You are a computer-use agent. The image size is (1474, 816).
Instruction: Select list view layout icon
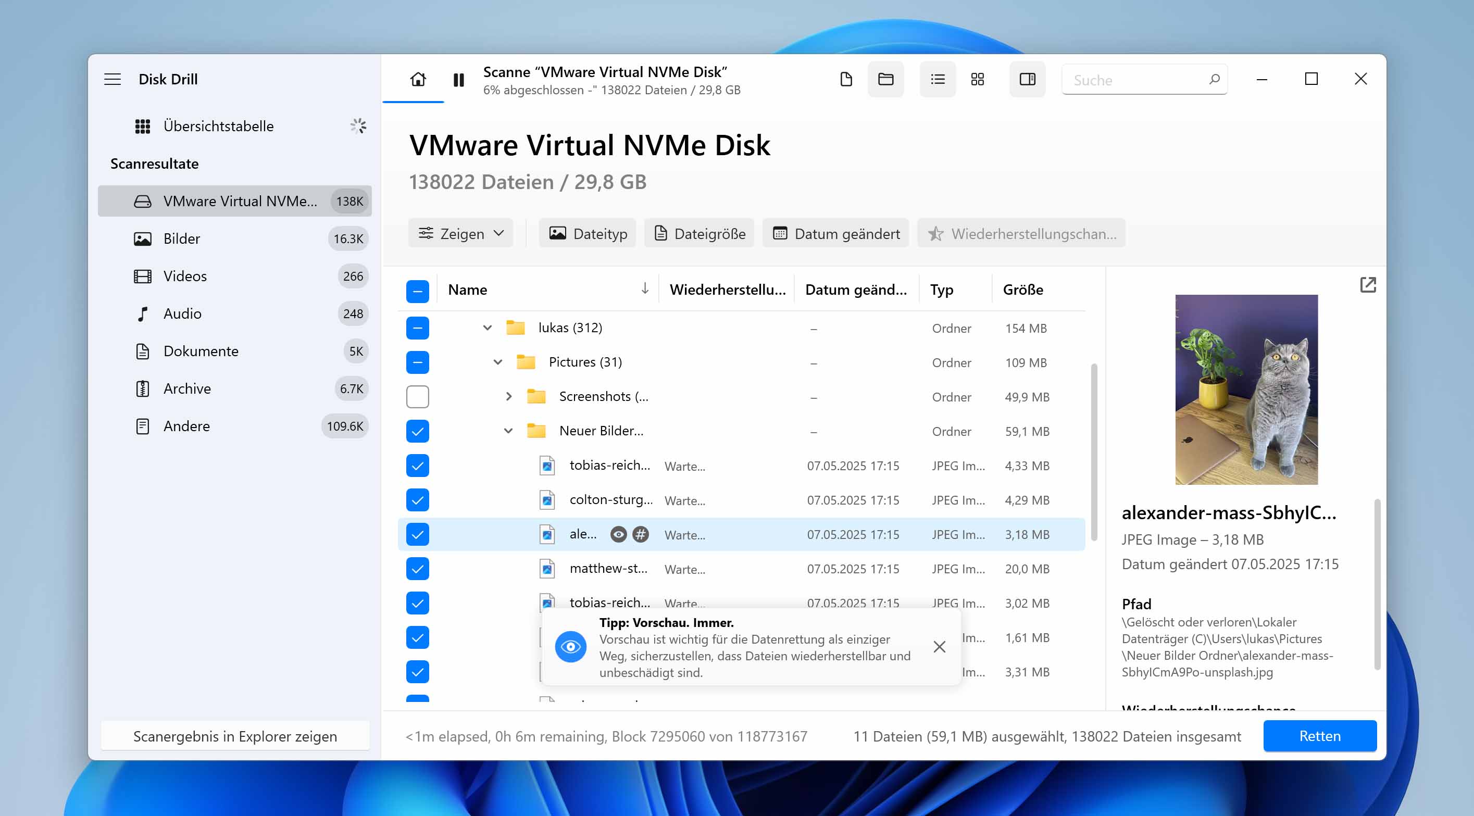[938, 79]
